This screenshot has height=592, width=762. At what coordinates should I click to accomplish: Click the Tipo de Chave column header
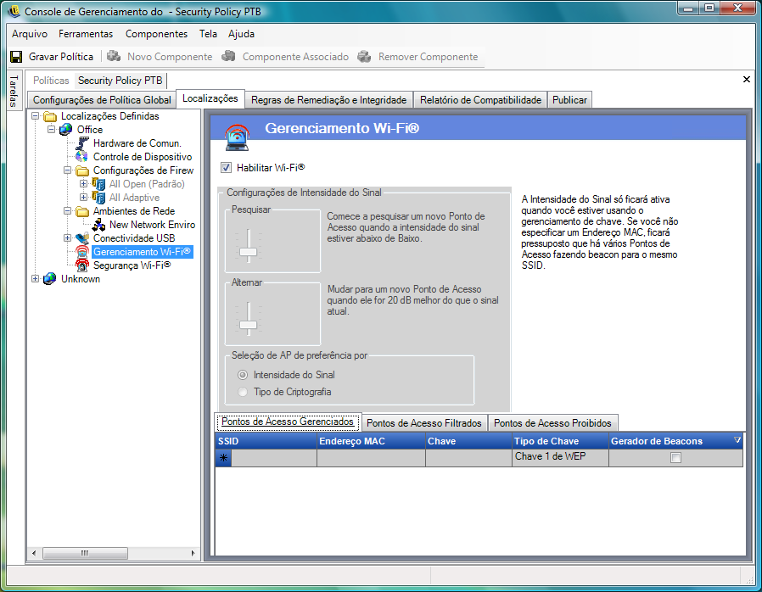pyautogui.click(x=560, y=441)
